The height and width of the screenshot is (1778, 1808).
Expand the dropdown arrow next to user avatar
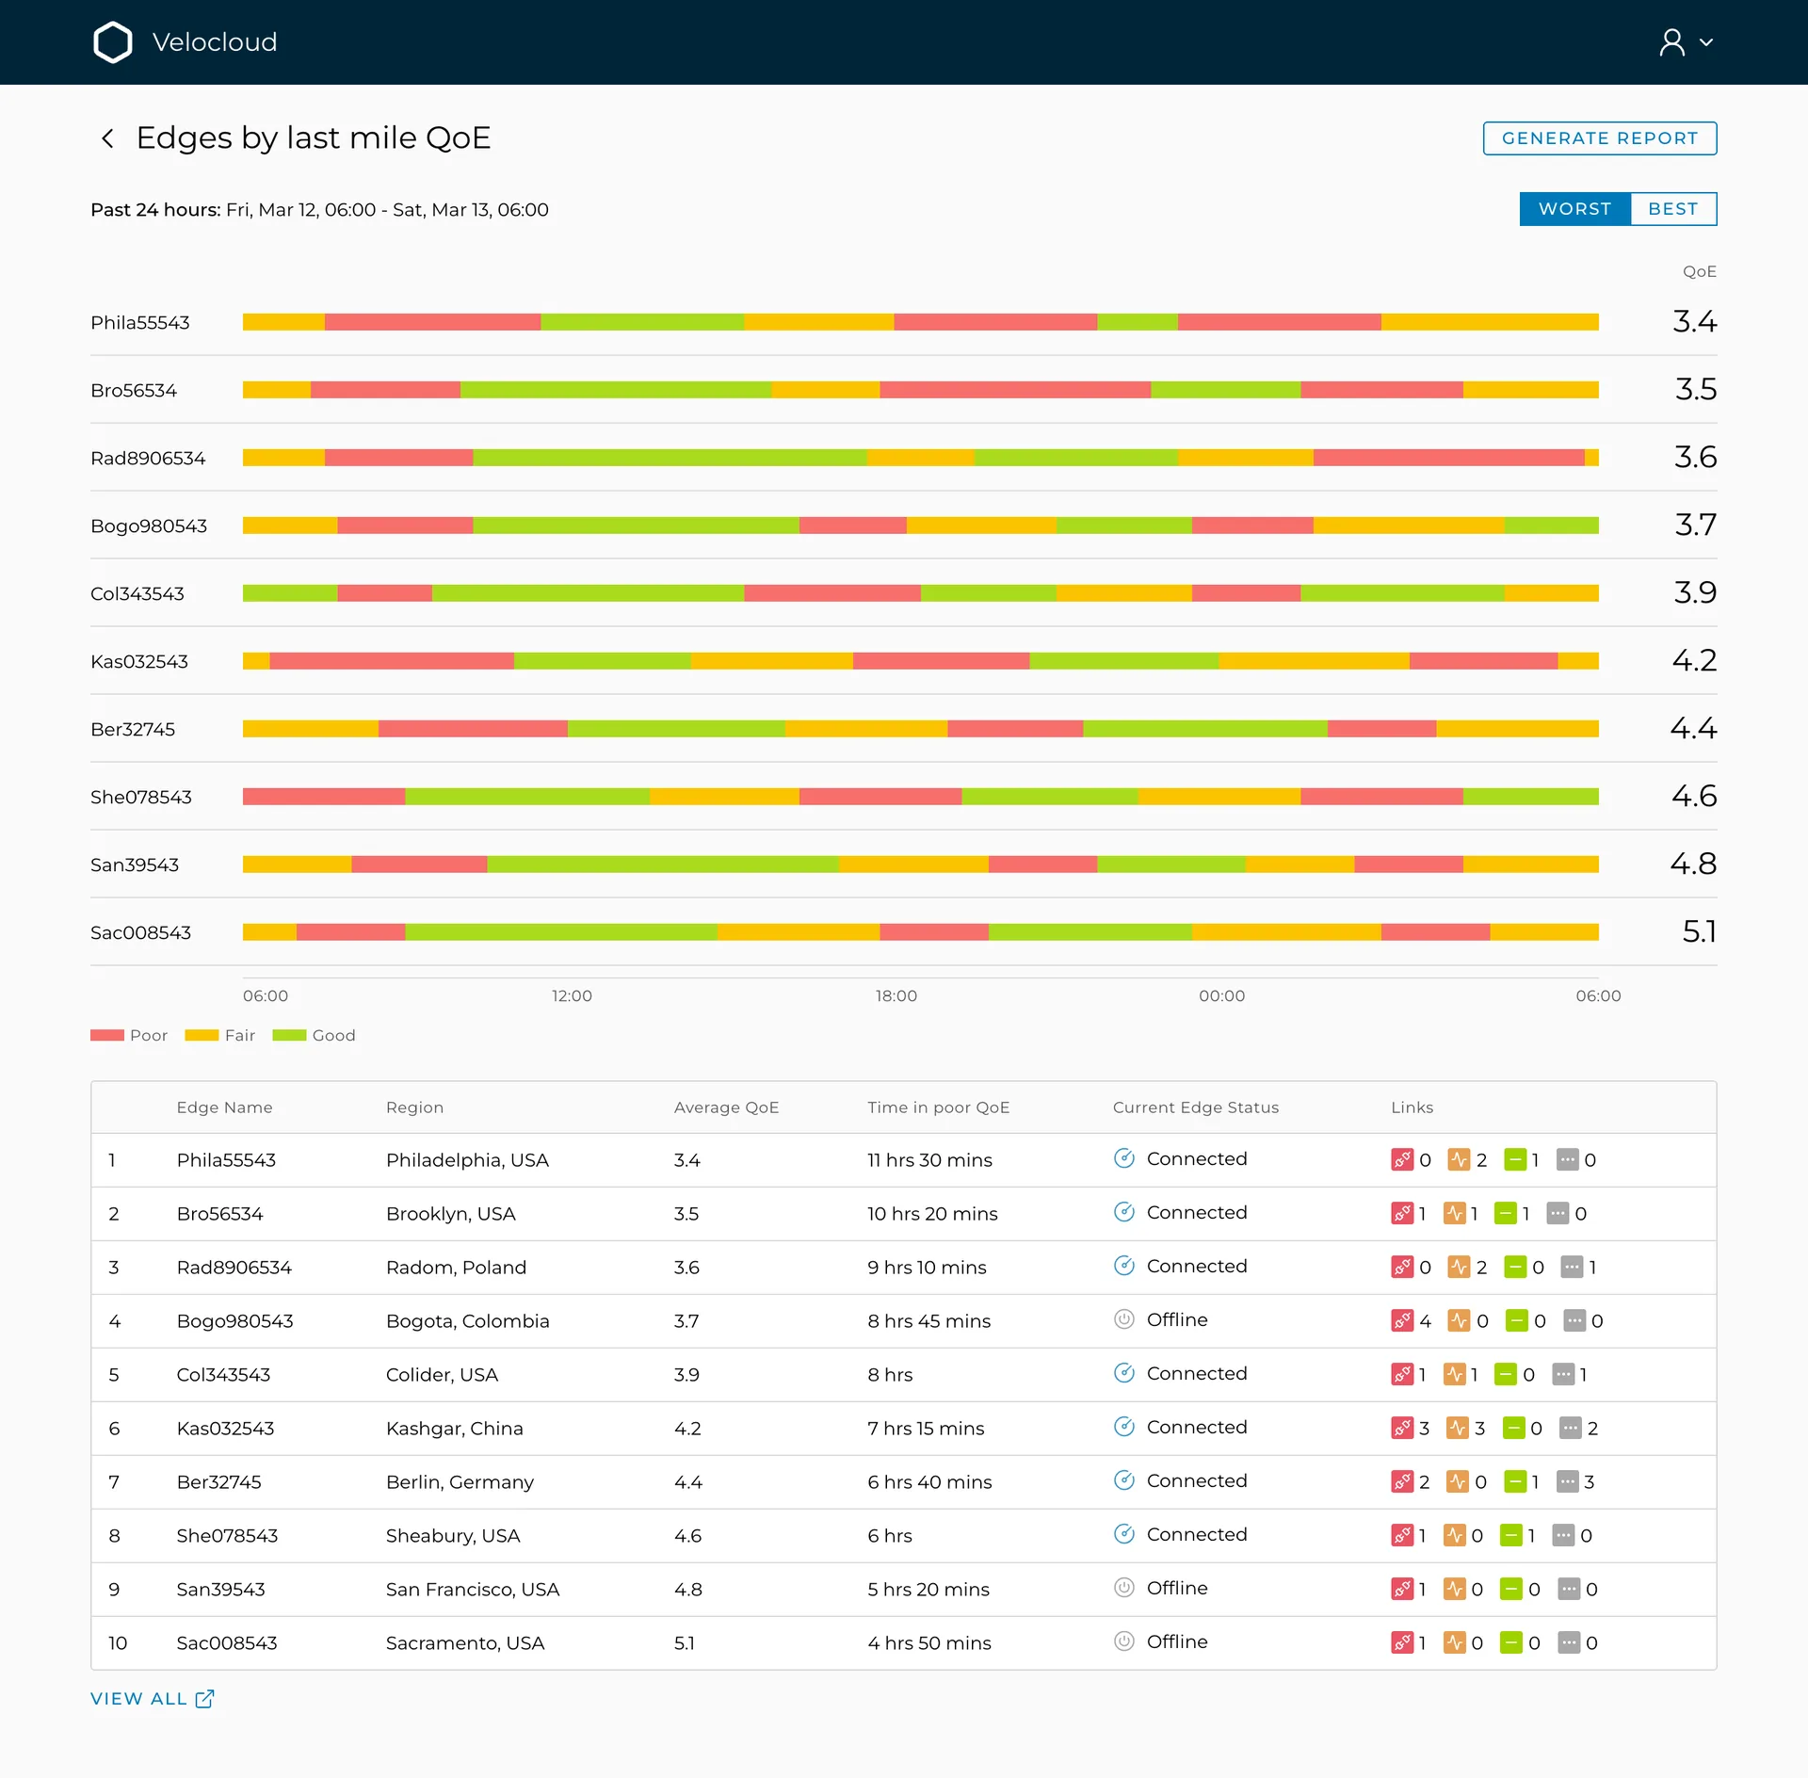point(1705,42)
